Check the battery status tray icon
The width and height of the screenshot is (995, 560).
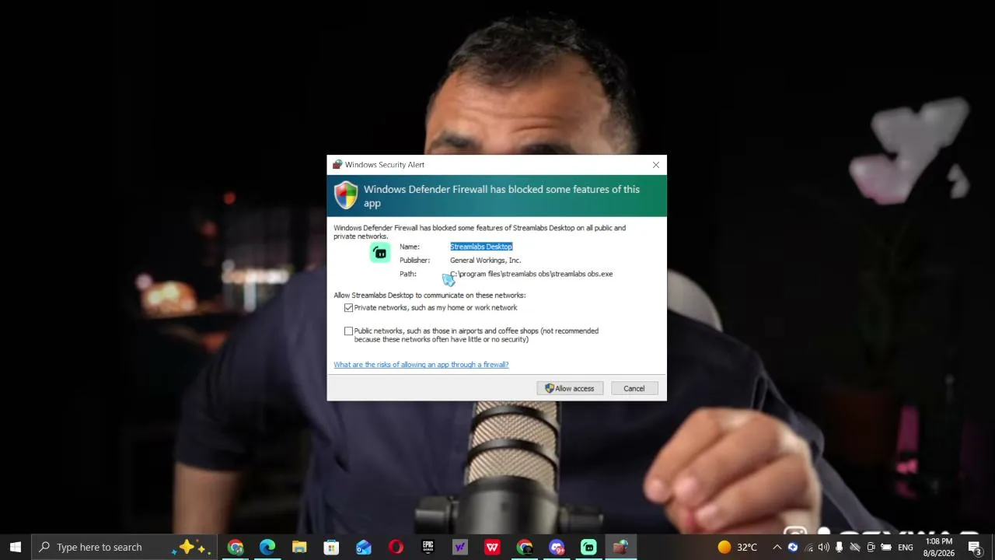[x=886, y=547]
